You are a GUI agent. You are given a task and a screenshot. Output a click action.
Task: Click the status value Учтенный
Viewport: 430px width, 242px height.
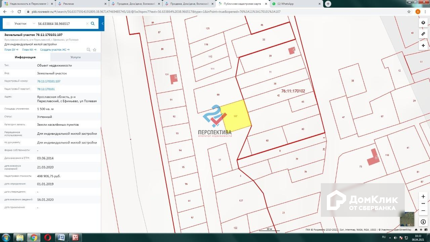tap(44, 117)
